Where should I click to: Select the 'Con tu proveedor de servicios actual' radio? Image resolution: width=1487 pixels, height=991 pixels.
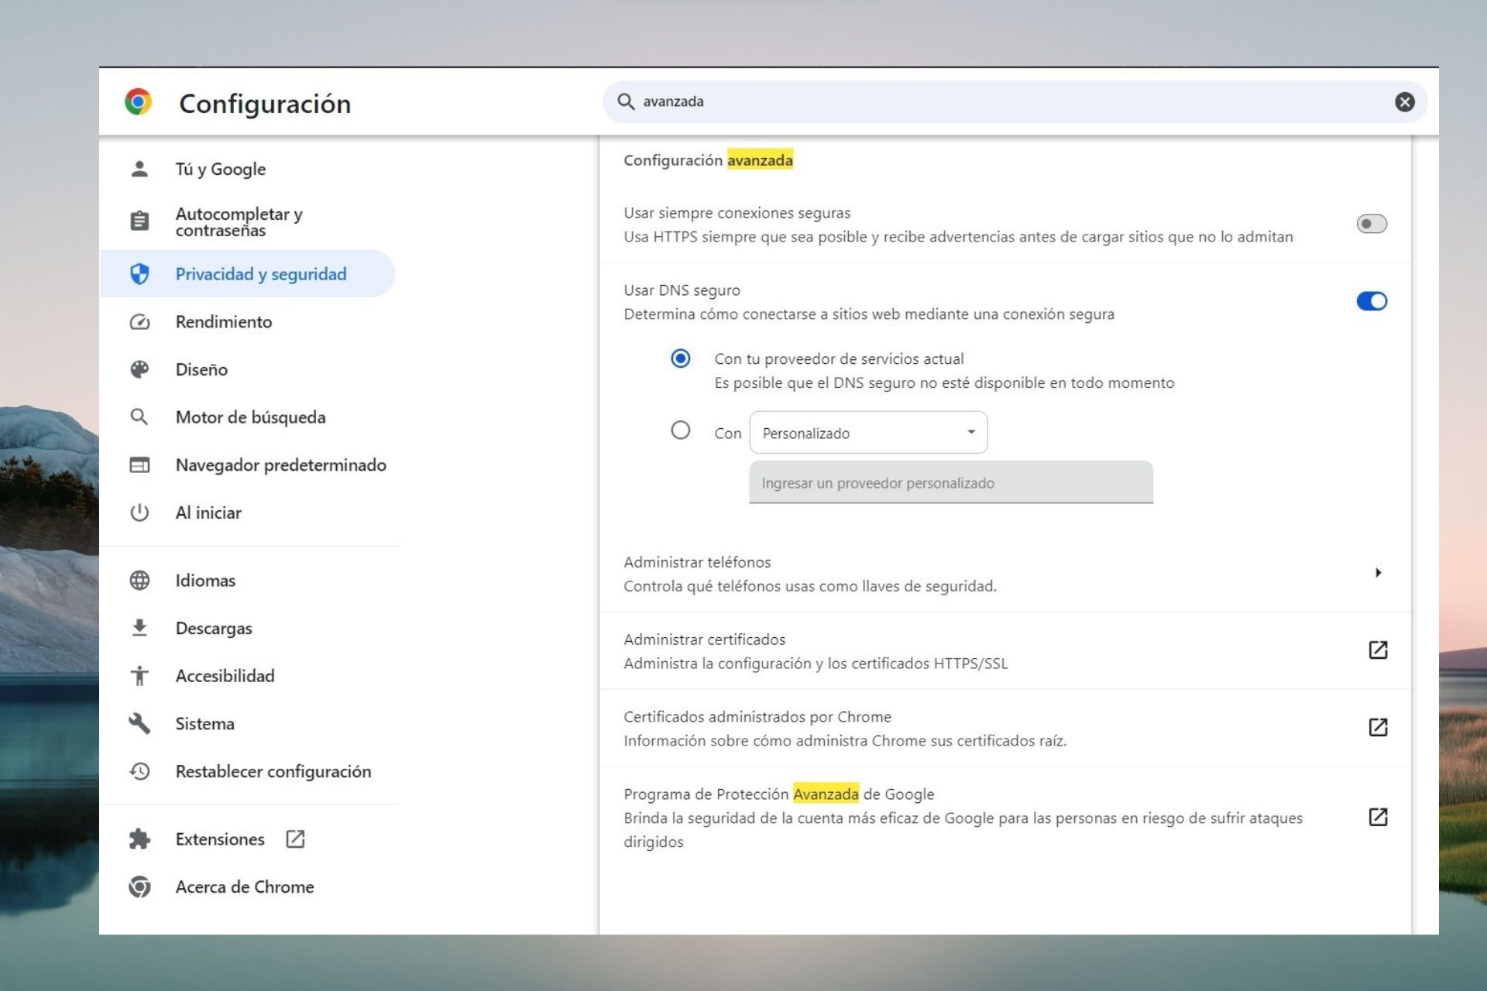point(681,358)
